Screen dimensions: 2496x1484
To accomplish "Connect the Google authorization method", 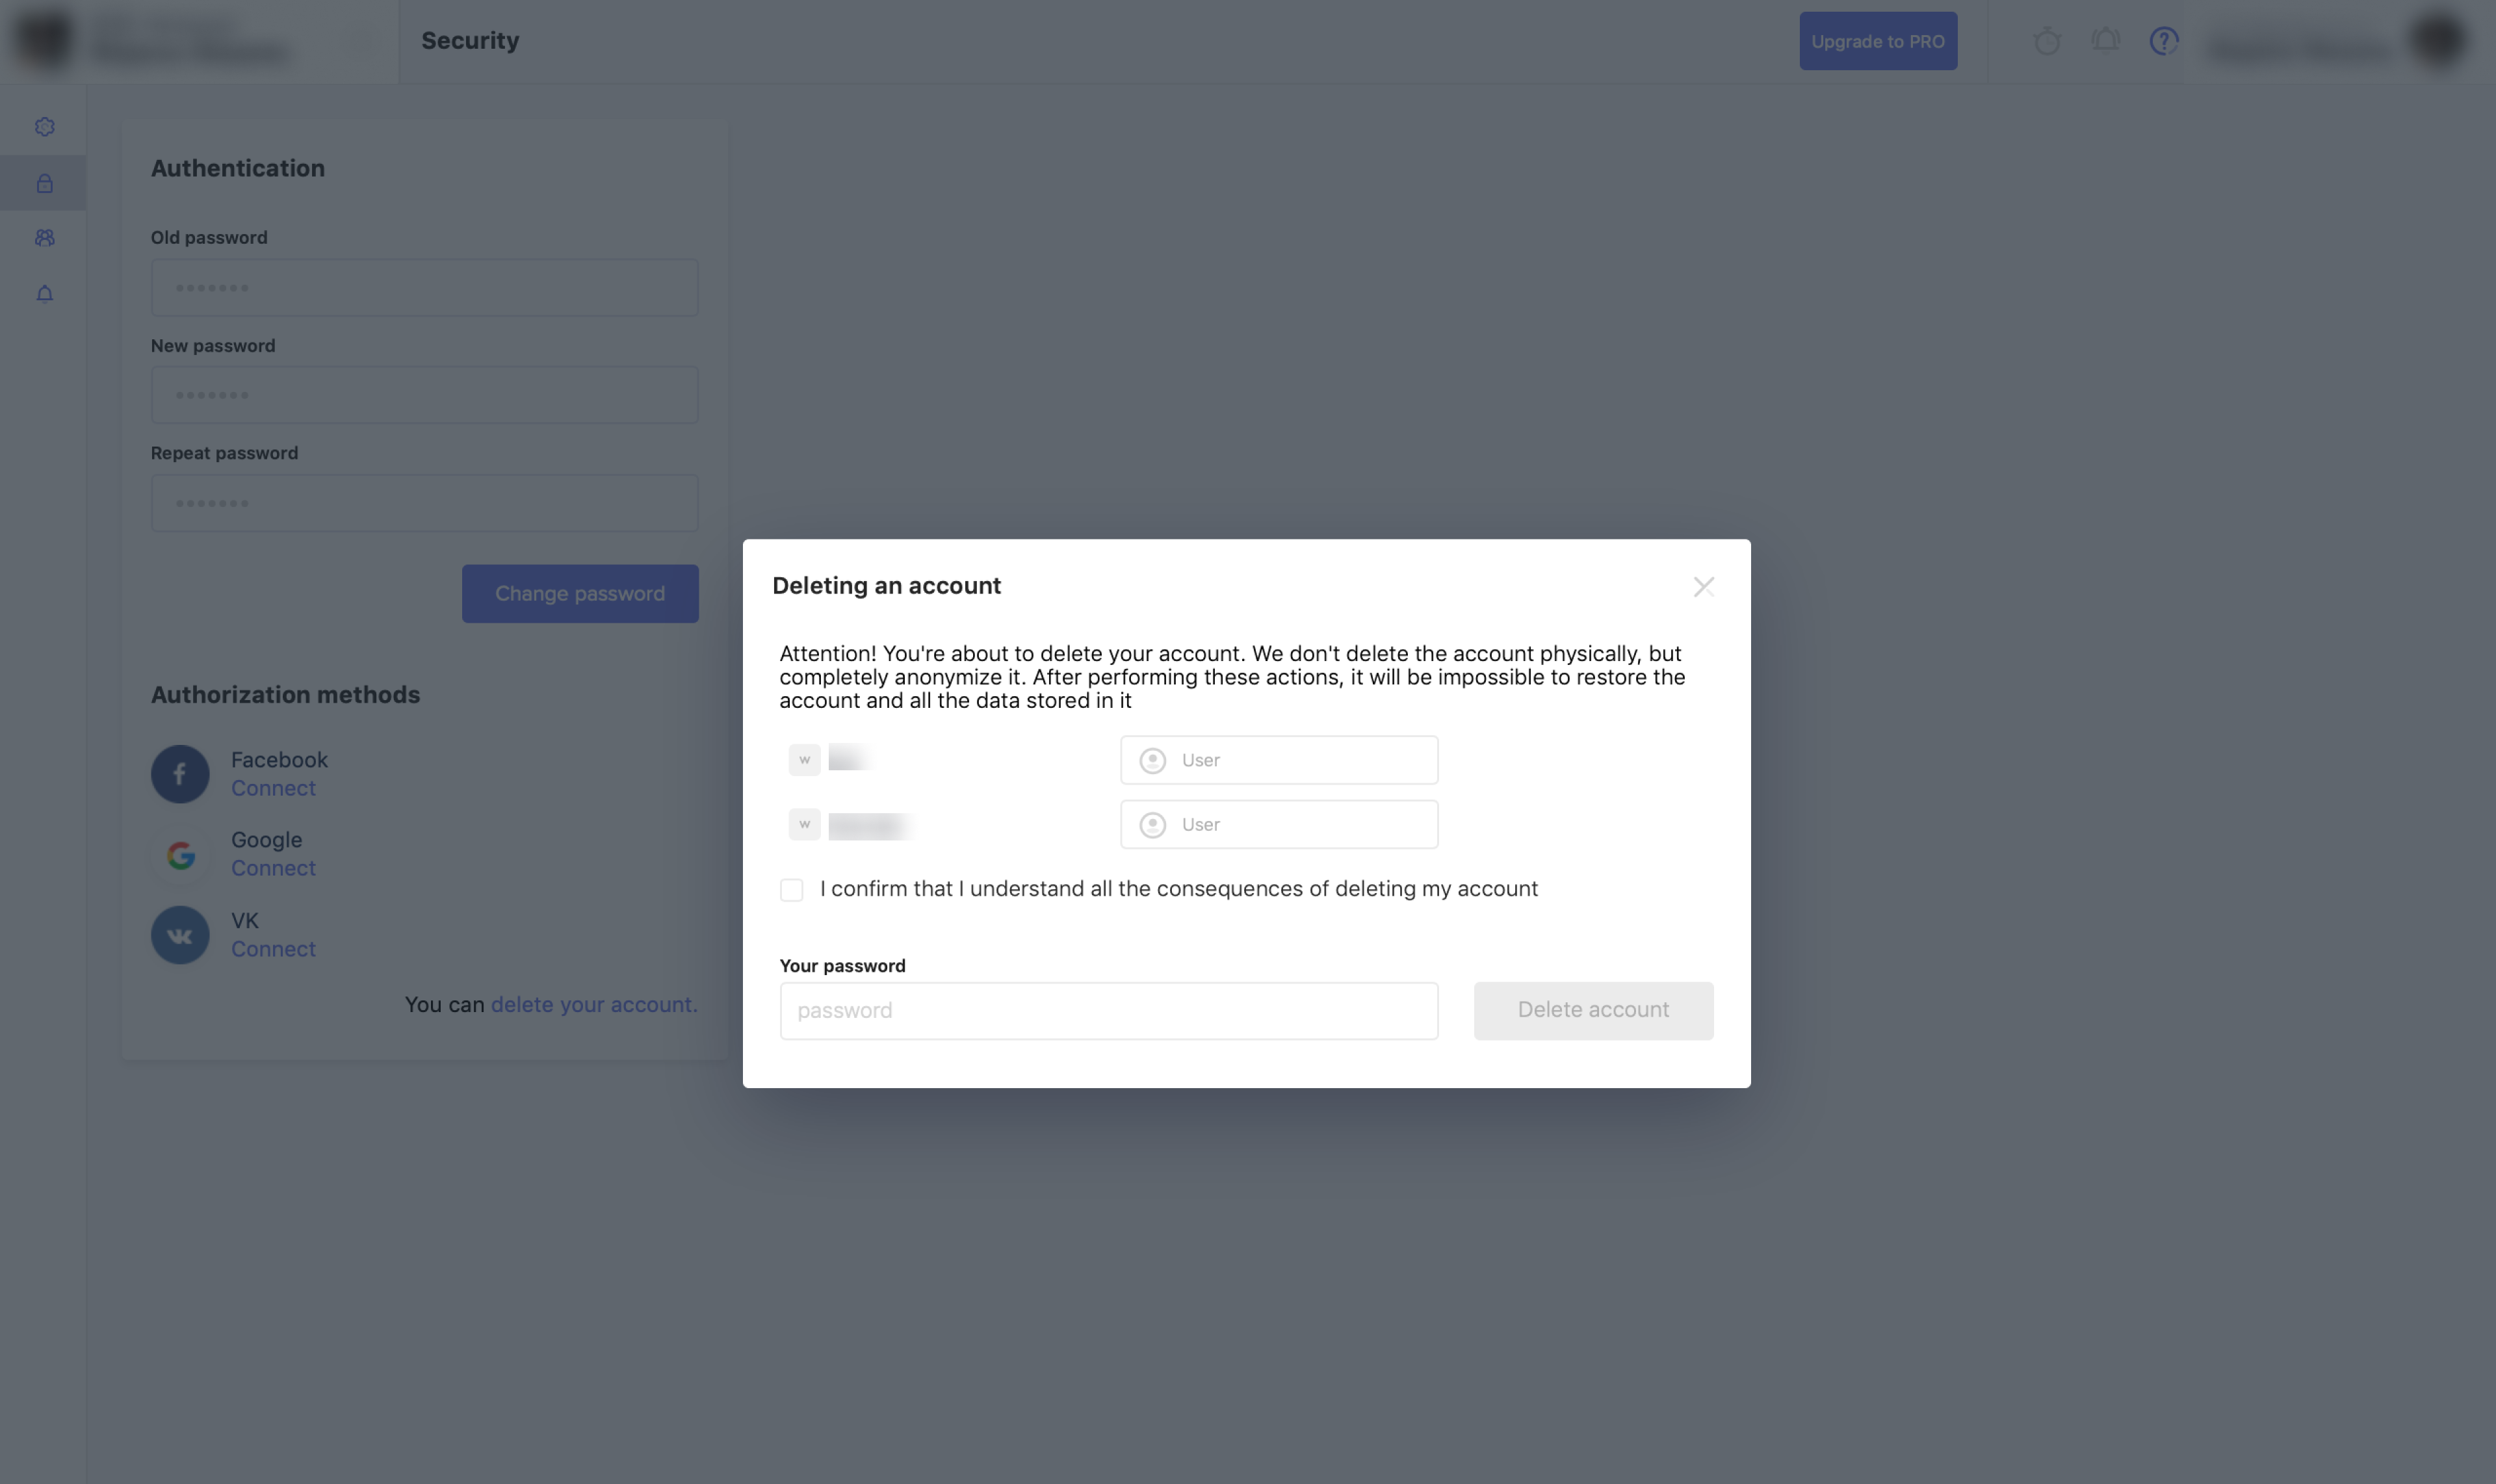I will (x=273, y=868).
